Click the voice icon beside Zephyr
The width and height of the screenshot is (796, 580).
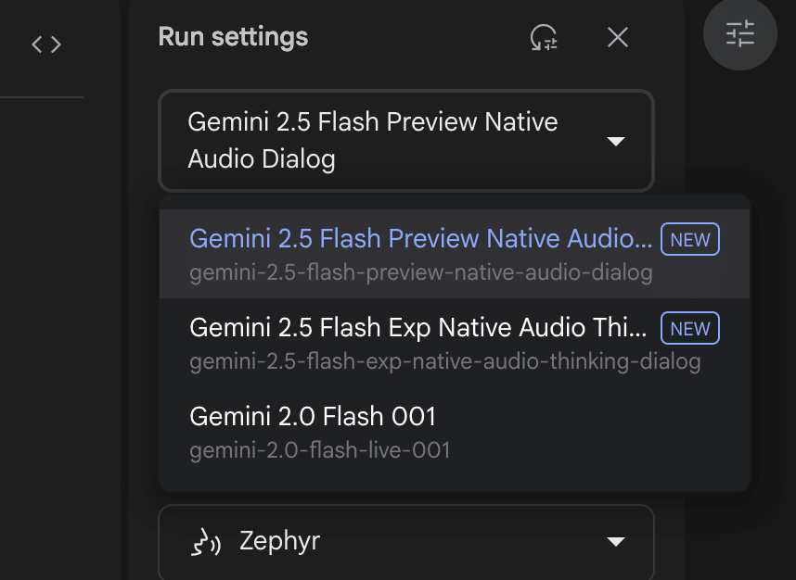coord(205,541)
